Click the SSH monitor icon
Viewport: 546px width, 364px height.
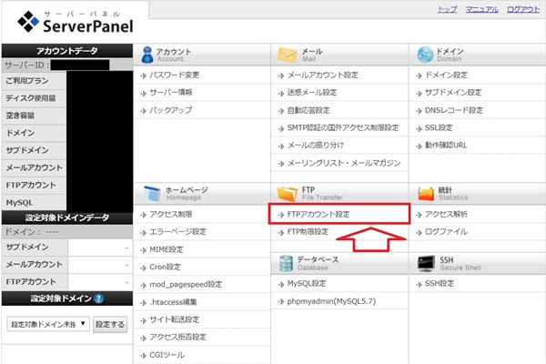[x=426, y=264]
